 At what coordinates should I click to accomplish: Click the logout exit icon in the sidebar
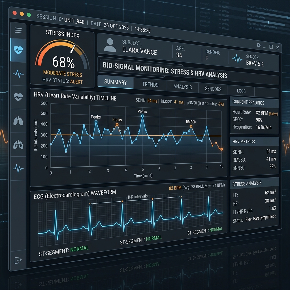18,260
